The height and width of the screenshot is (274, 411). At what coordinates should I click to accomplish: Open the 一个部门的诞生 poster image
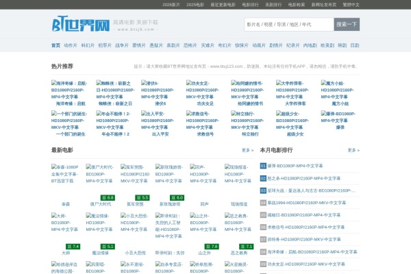click(69, 121)
